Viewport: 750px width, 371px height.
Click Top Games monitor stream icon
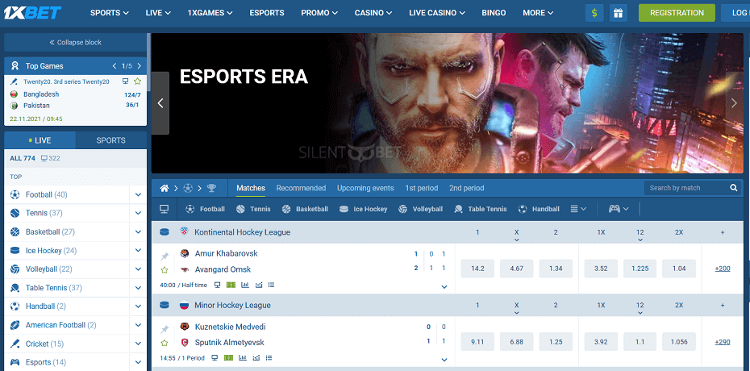(x=126, y=81)
